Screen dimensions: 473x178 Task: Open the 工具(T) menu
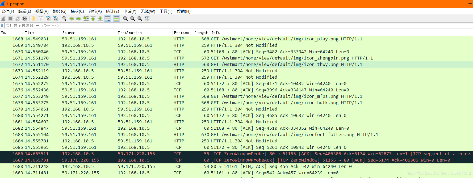tap(166, 11)
